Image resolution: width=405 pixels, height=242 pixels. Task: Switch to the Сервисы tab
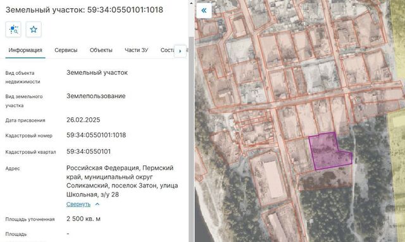(66, 50)
